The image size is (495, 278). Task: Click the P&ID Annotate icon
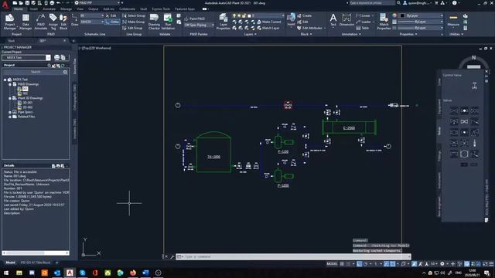pyautogui.click(x=41, y=21)
